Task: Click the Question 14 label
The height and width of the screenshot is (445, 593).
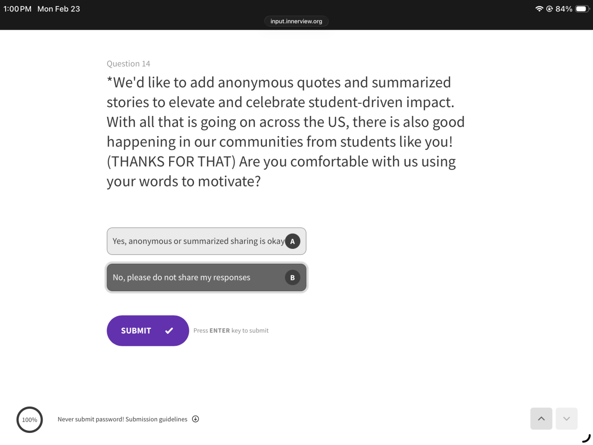Action: [x=128, y=64]
